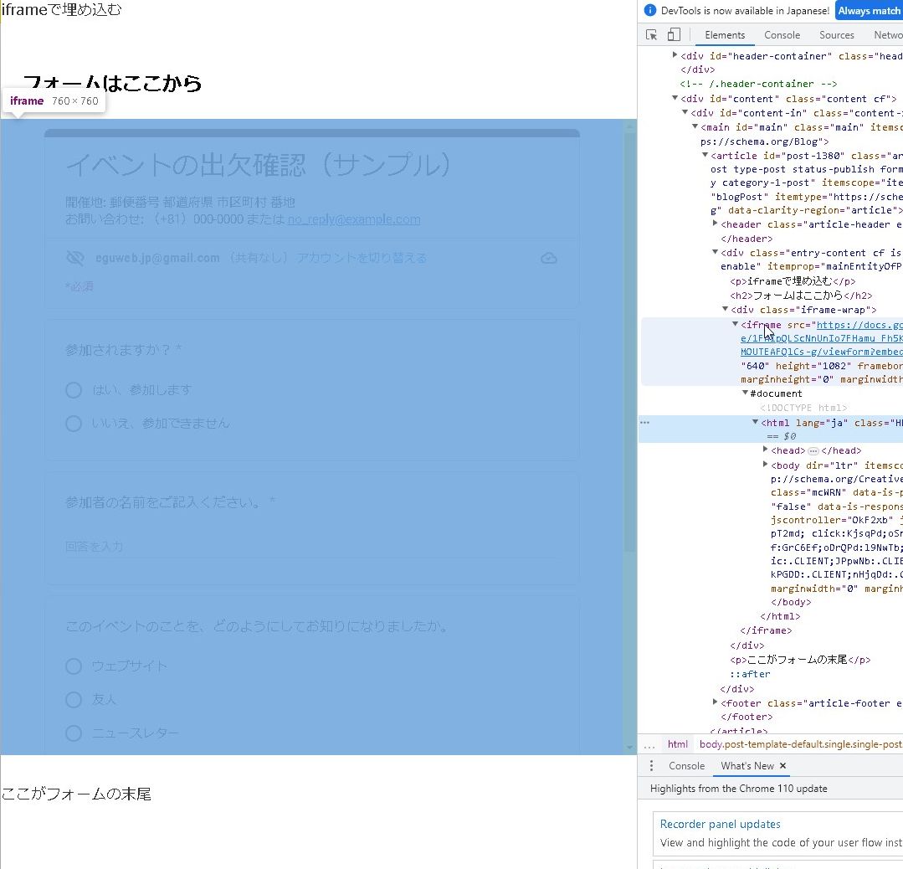Collapse the iframe node in Elements panel
The image size is (903, 869).
734,325
